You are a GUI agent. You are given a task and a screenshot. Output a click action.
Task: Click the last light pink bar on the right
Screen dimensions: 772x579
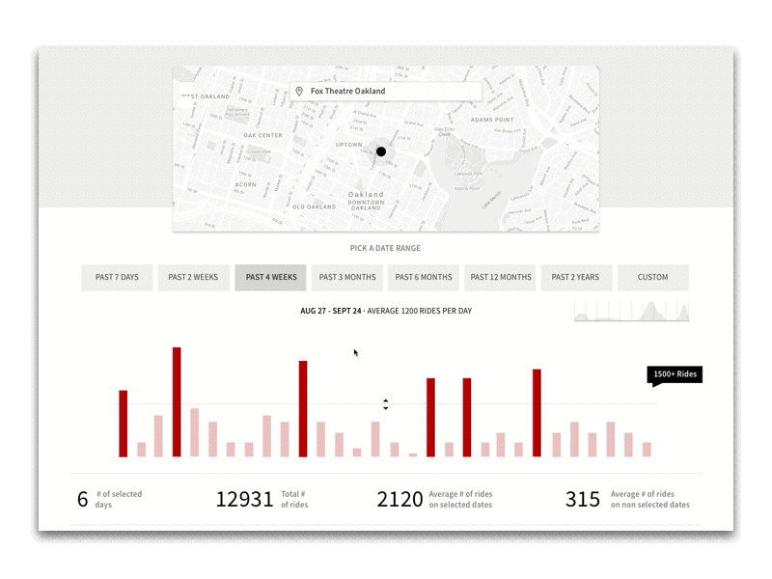647,449
